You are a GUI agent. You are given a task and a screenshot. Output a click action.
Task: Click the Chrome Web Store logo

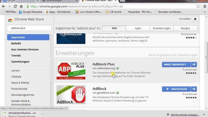(x=10, y=19)
